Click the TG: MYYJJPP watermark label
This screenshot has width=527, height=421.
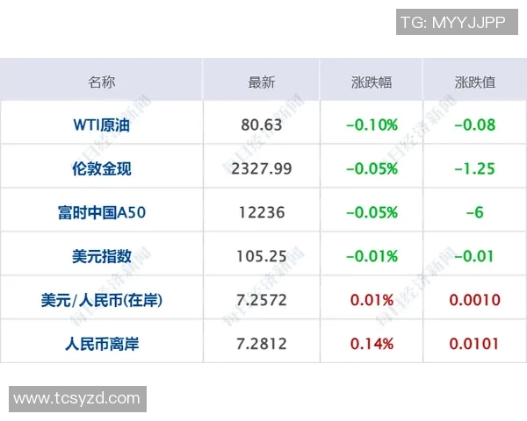[452, 23]
